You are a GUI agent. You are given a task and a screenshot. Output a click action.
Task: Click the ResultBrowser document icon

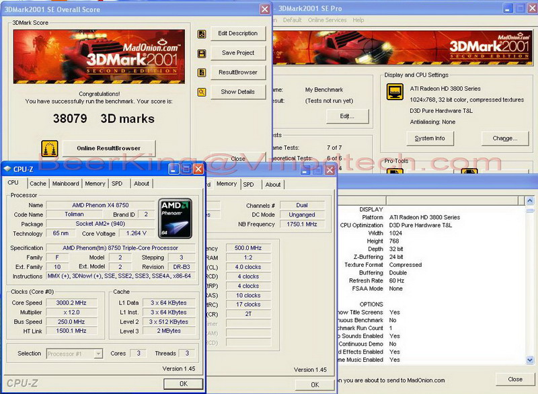202,73
